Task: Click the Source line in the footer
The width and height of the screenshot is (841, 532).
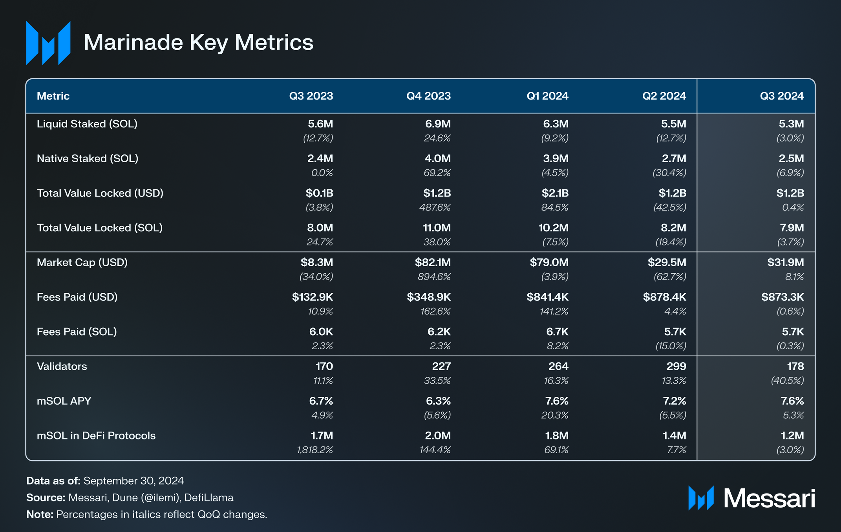Action: [130, 498]
